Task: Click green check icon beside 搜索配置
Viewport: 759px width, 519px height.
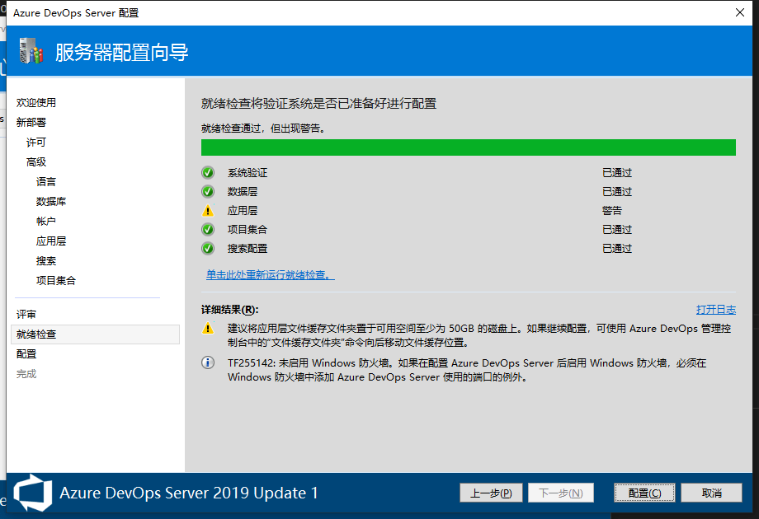Action: tap(208, 249)
